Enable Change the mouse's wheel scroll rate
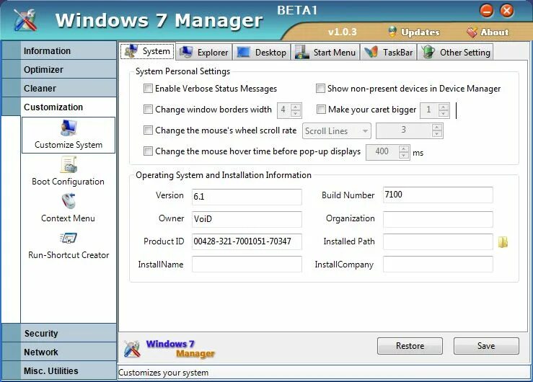The image size is (533, 382). [148, 130]
